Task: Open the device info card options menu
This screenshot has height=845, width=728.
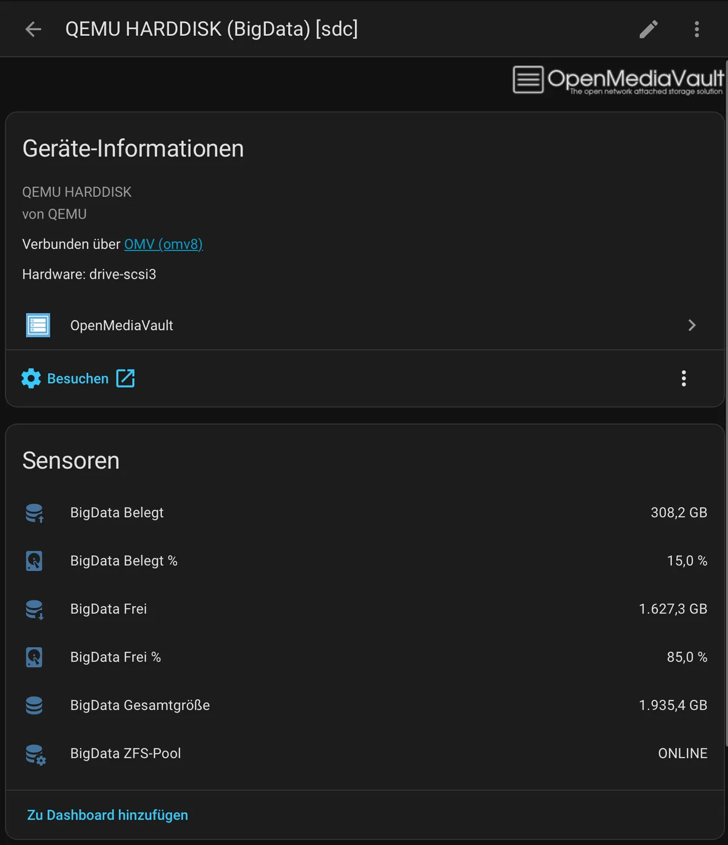Action: tap(684, 379)
